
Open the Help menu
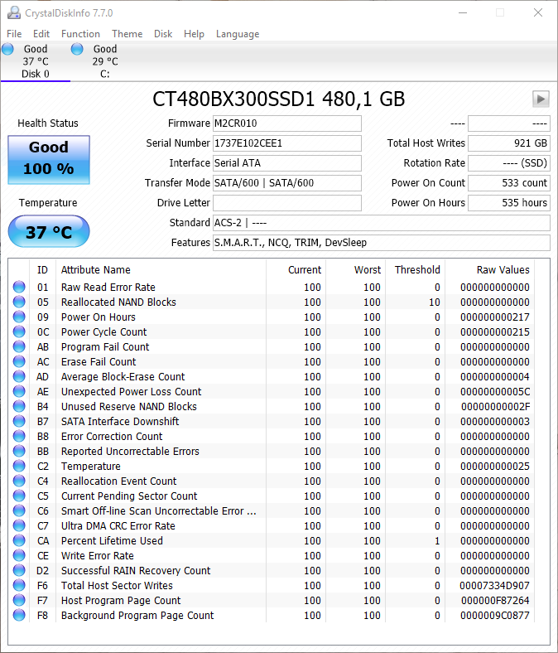(194, 34)
